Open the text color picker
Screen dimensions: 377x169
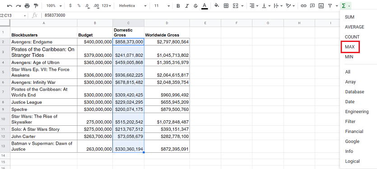coord(205,6)
